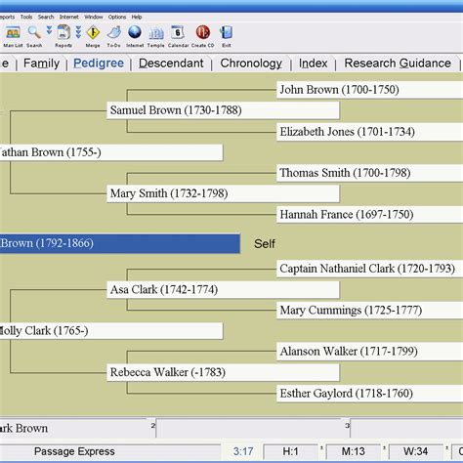Viewport: 463px width, 463px height.
Task: Click the 'Self' label
Action: pos(265,243)
